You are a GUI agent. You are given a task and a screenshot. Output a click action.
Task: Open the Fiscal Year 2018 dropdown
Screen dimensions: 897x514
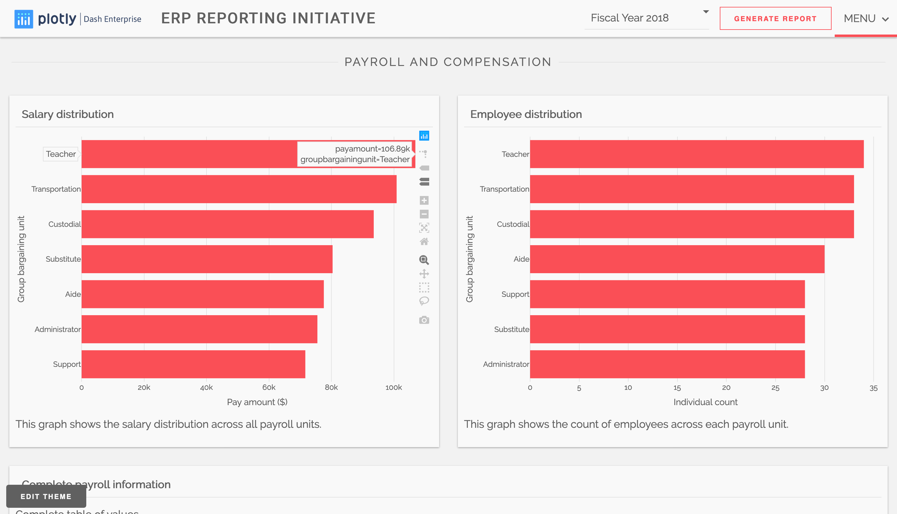pos(629,18)
